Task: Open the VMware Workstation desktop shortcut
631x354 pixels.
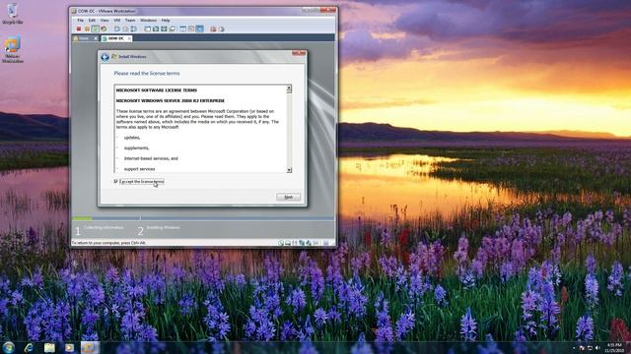Action: [x=13, y=49]
